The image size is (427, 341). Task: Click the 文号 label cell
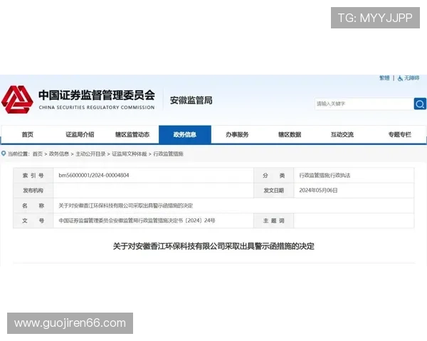[33, 220]
